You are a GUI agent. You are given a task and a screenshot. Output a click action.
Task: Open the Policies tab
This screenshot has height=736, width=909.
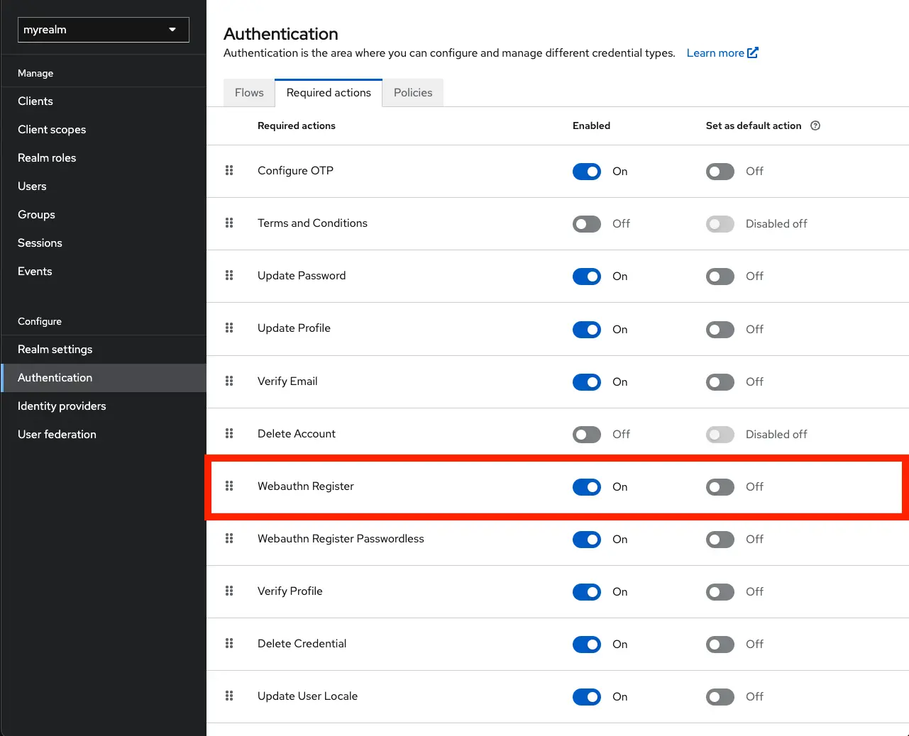point(413,93)
